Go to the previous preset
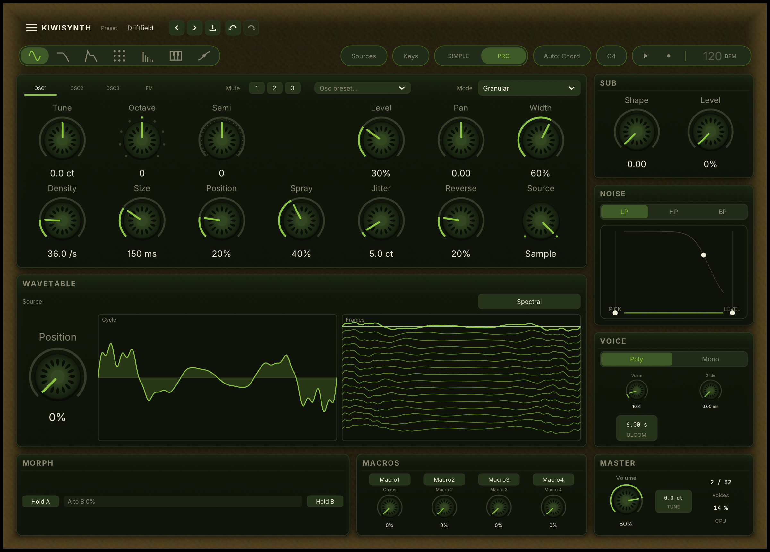The height and width of the screenshot is (552, 770). coord(176,28)
